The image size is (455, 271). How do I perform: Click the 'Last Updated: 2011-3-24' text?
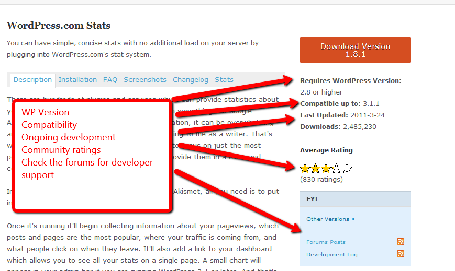342,115
